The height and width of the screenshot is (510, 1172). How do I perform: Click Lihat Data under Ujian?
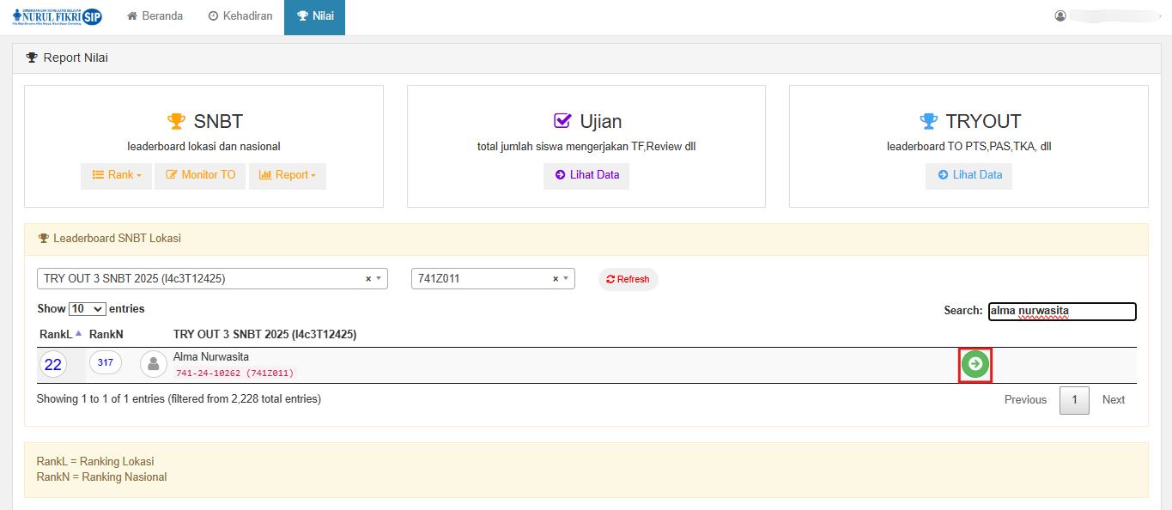[x=586, y=175]
